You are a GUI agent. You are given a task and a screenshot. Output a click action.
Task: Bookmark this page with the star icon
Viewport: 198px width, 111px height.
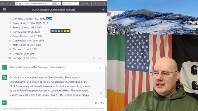(x=59, y=3)
